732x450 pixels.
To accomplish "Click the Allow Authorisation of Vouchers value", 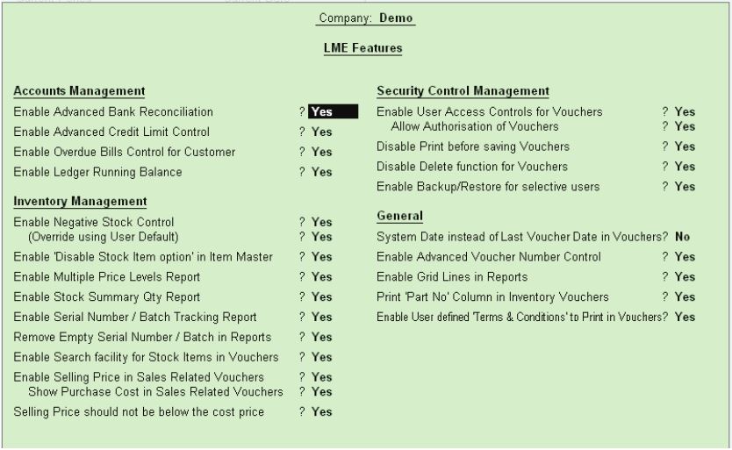I will [x=685, y=126].
